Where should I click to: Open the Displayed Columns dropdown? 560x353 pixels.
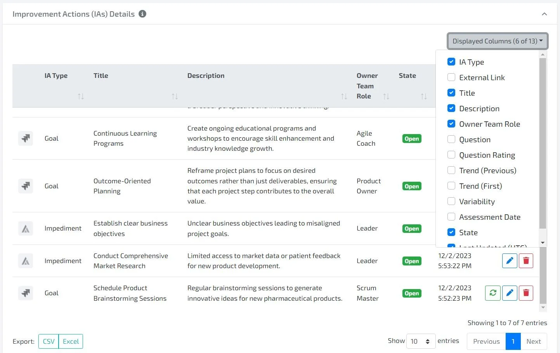coord(497,41)
